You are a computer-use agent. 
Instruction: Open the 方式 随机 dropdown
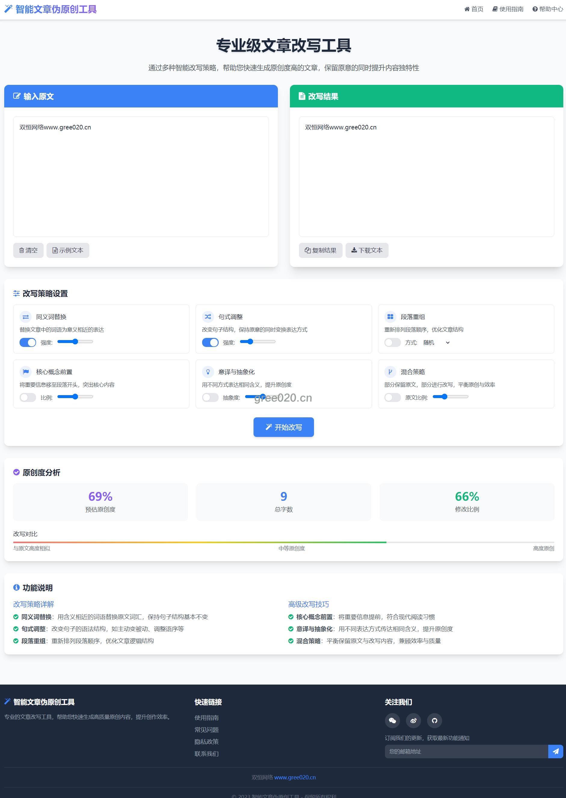tap(436, 343)
